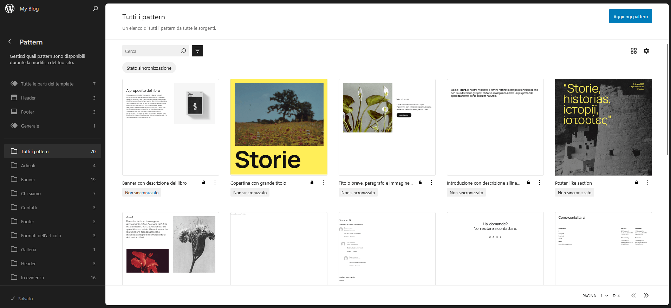The width and height of the screenshot is (671, 308).
Task: Select Header template part category
Action: (x=53, y=98)
